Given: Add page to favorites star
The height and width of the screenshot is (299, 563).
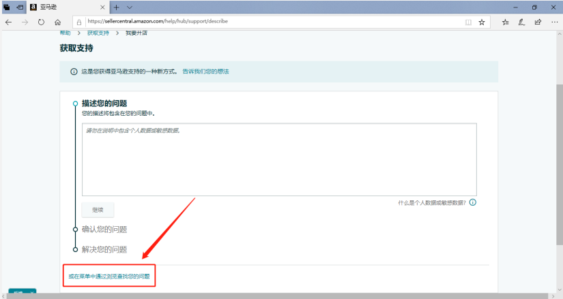Looking at the screenshot, I should (x=482, y=22).
